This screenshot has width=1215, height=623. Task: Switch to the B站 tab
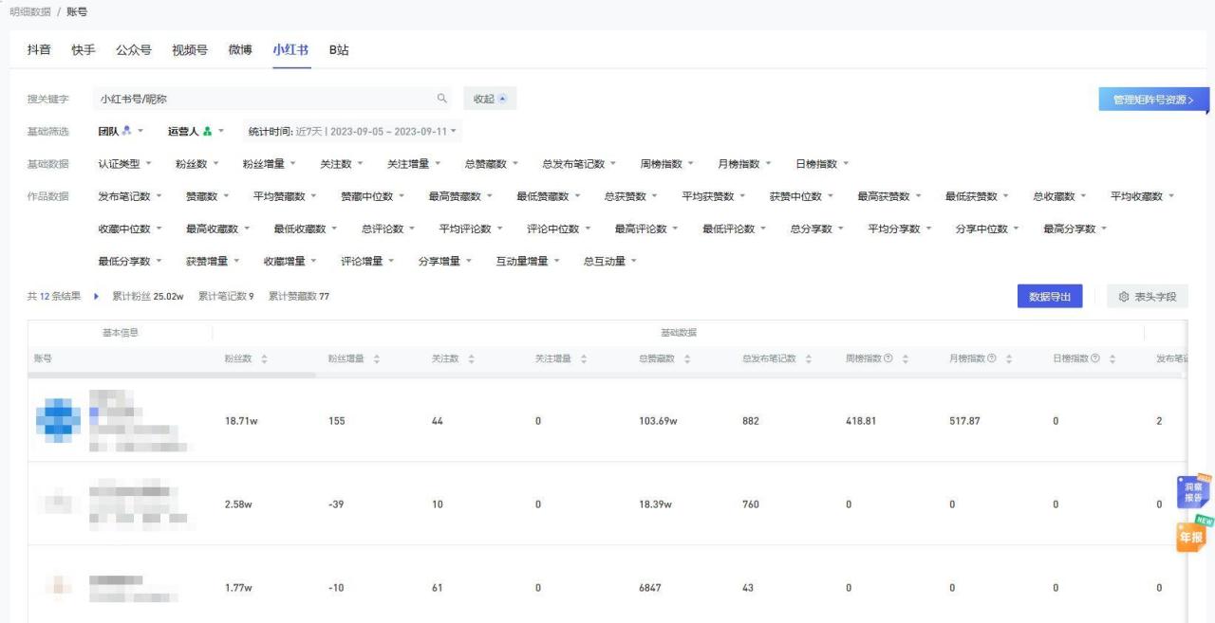pyautogui.click(x=339, y=50)
